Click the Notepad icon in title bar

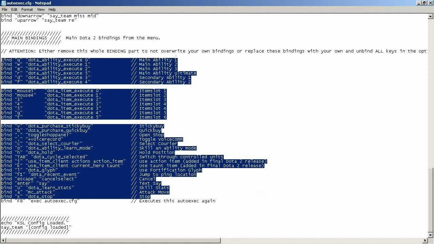[3, 3]
